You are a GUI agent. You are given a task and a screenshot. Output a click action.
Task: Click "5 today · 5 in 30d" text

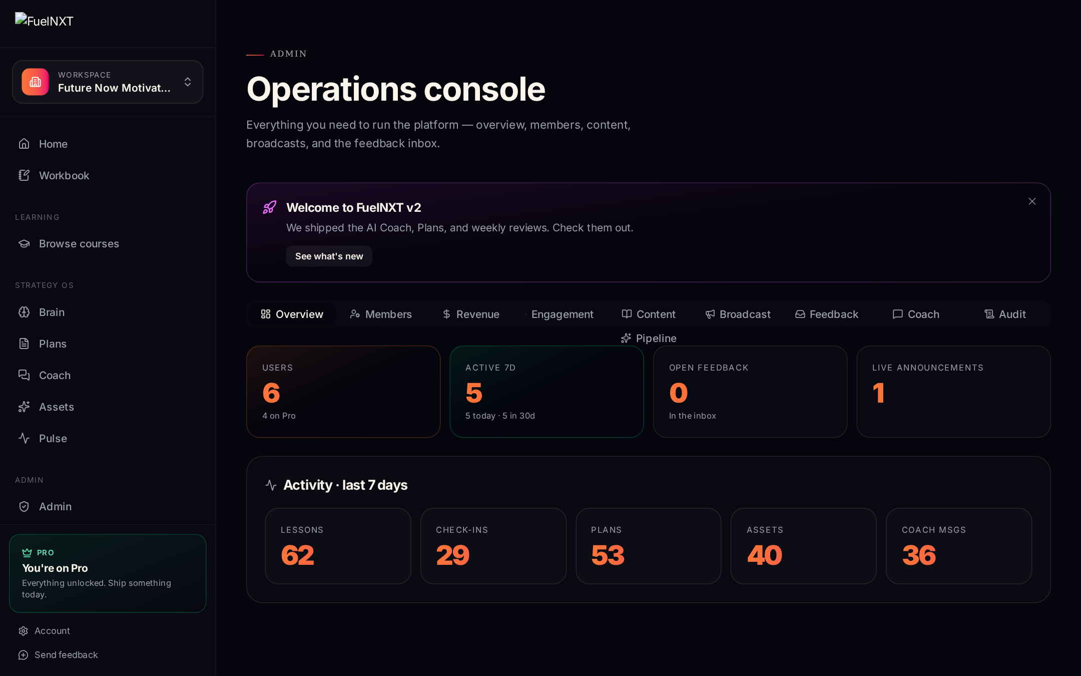[500, 416]
